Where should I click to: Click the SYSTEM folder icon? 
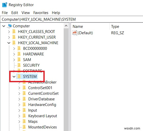coord(19,76)
